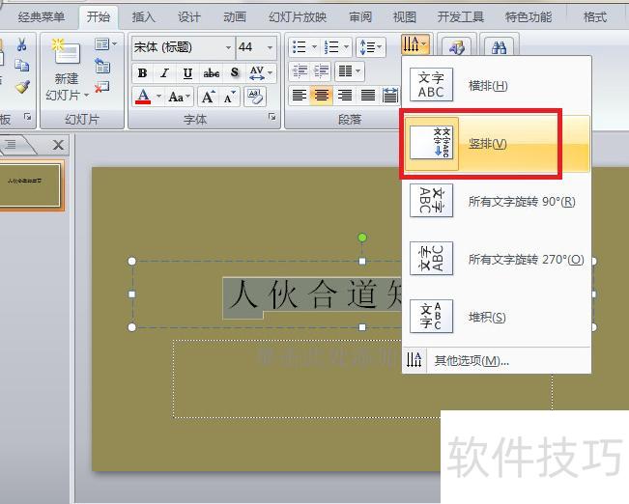629x504 pixels.
Task: Switch to the 设计 tab
Action: (189, 16)
